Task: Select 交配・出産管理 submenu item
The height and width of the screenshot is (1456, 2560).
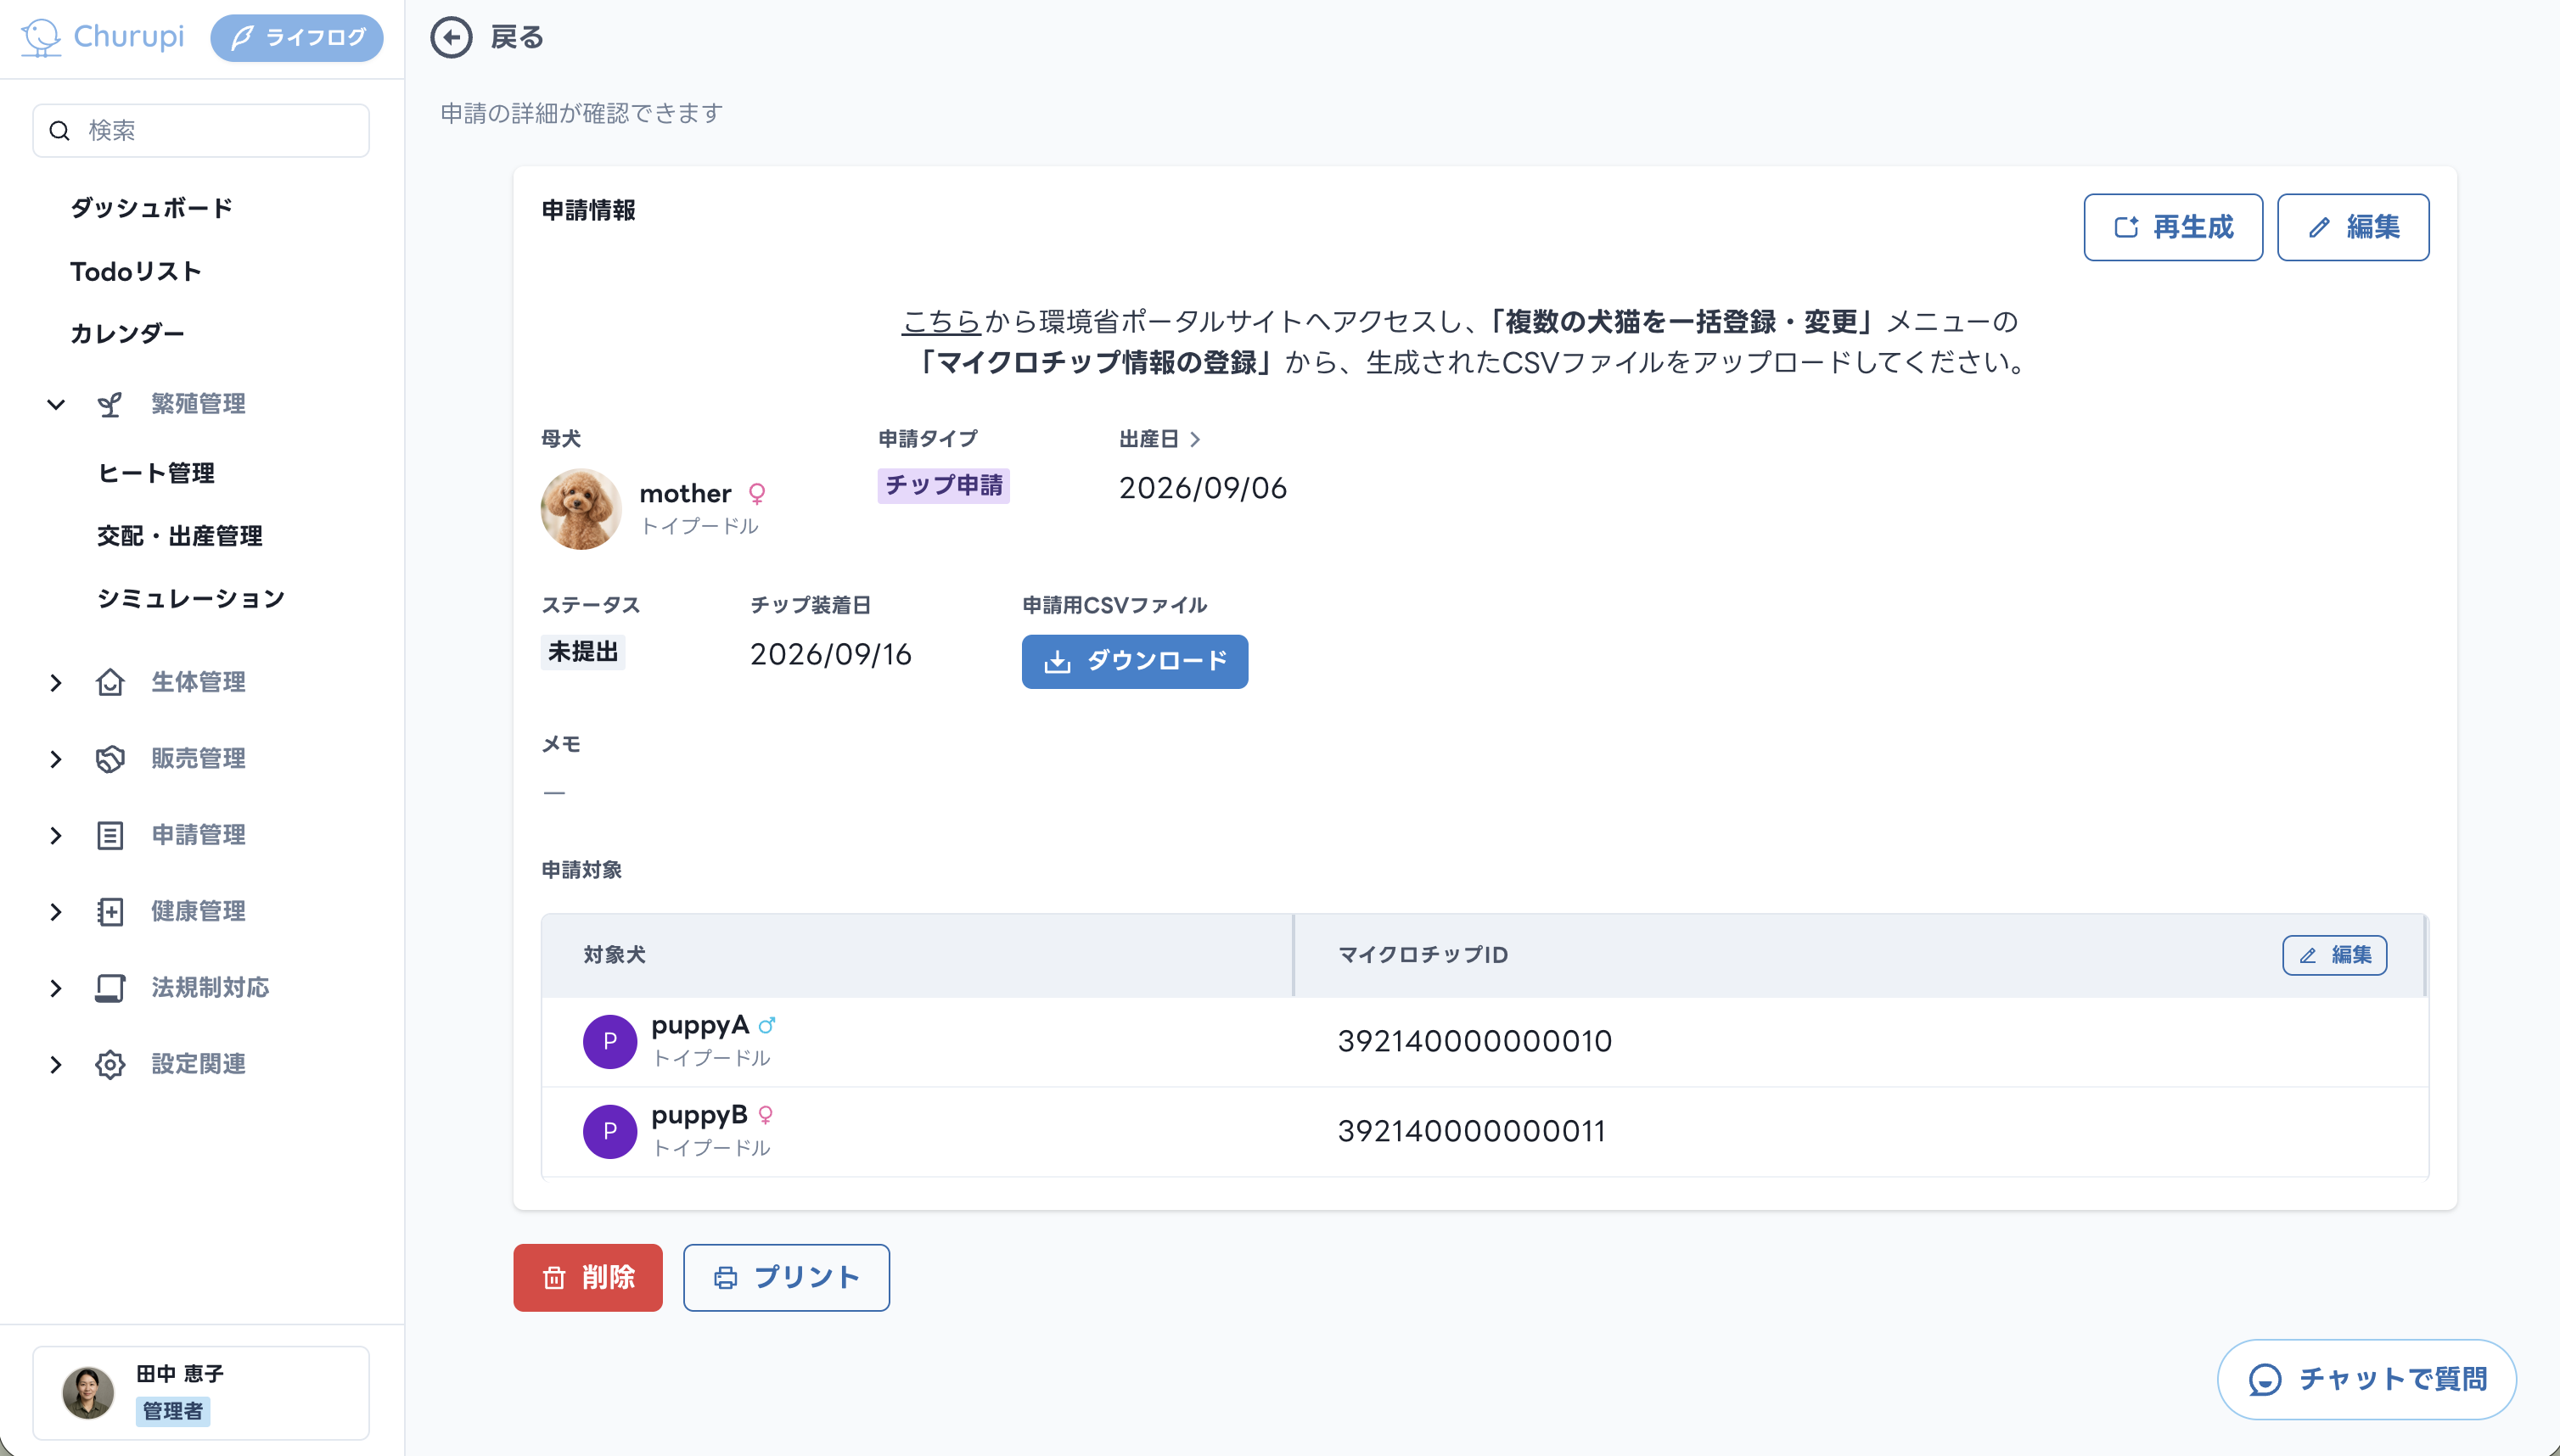Action: [x=180, y=536]
